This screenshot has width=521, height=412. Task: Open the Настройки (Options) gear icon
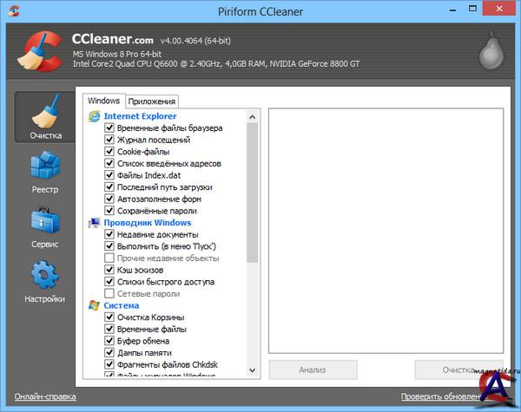pos(46,280)
